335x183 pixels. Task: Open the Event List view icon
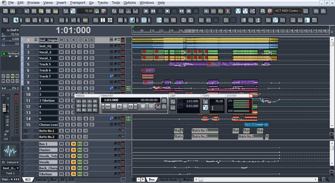click(48, 11)
